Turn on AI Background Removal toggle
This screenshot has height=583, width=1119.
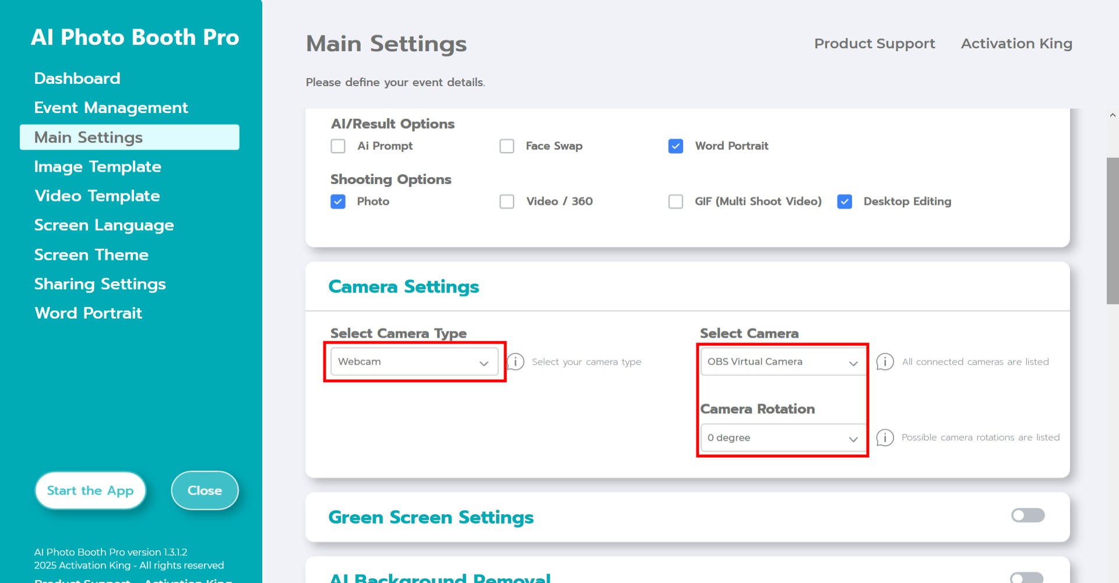click(x=1026, y=577)
